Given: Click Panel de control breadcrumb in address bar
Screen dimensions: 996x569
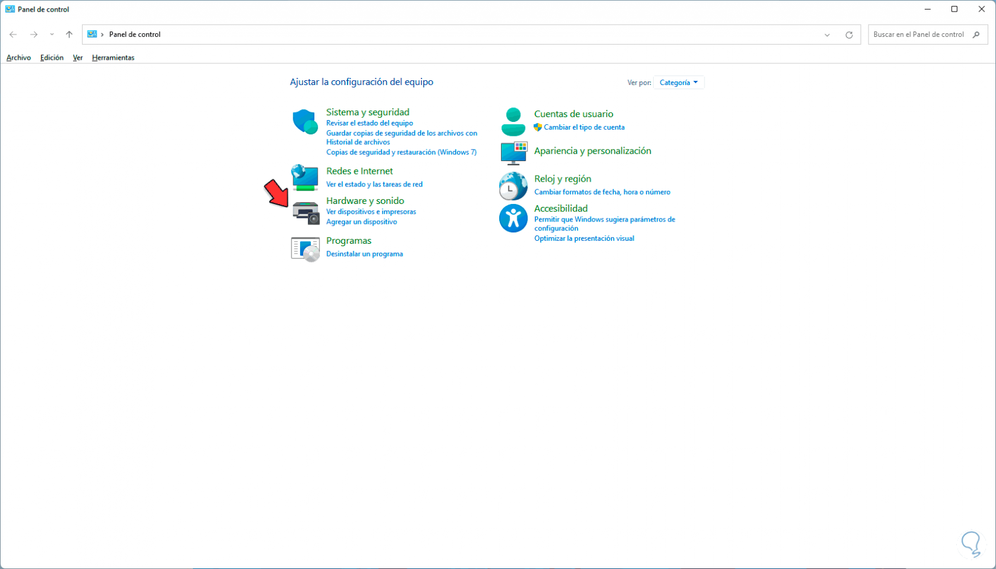Looking at the screenshot, I should [x=135, y=34].
